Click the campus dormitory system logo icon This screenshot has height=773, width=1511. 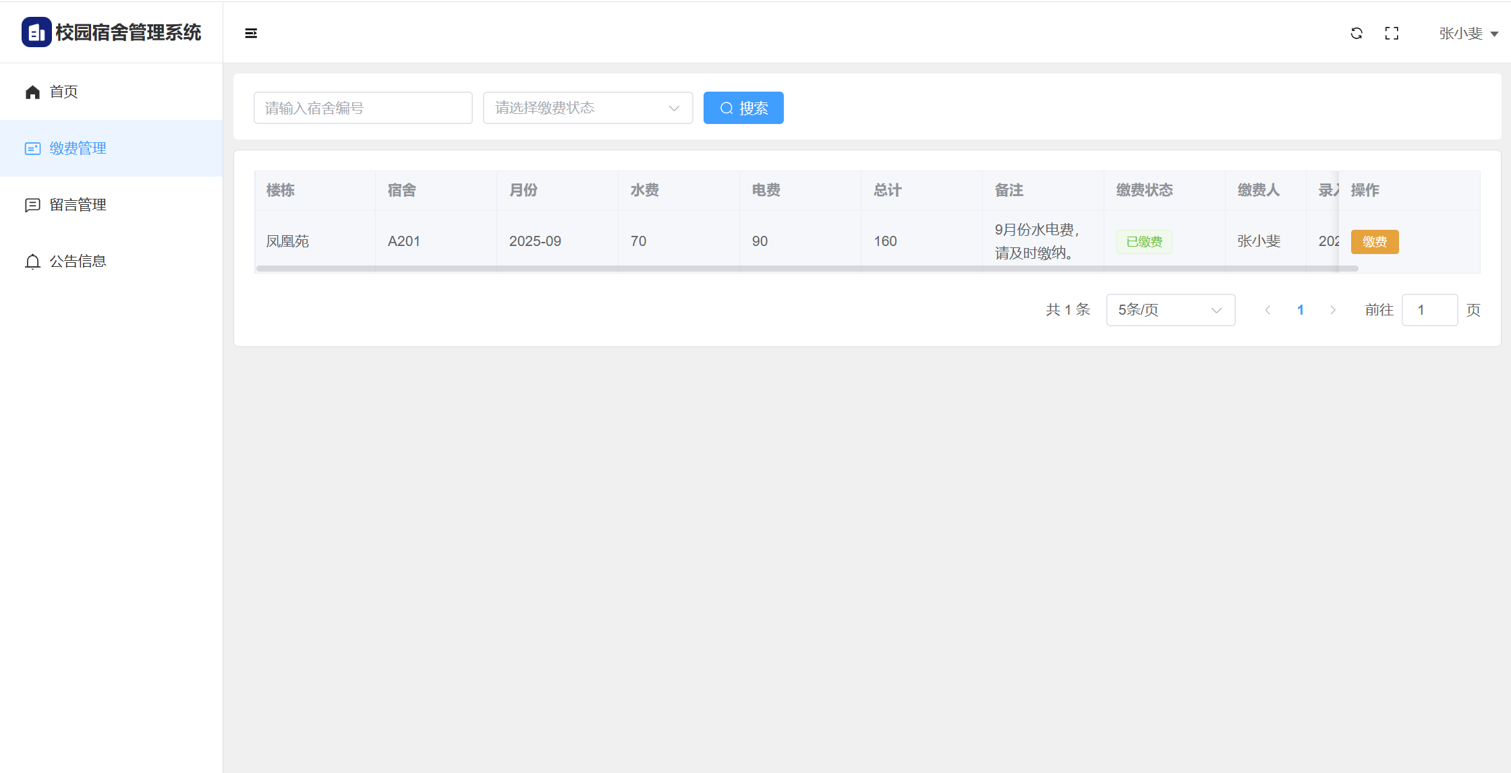coord(36,32)
